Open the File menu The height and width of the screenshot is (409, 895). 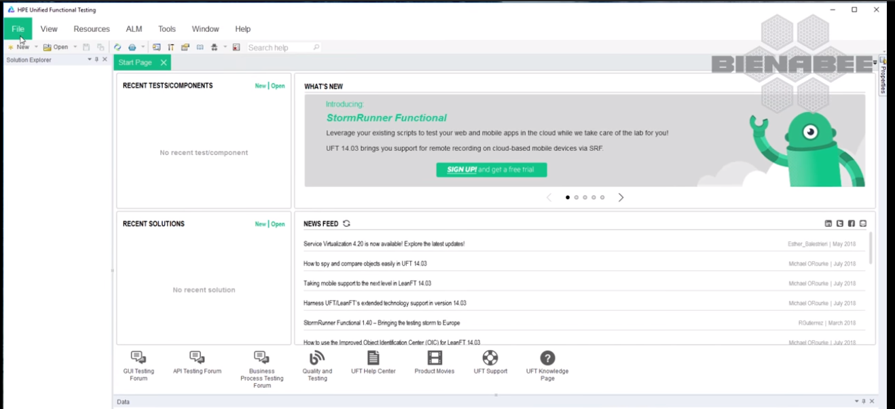click(x=18, y=29)
